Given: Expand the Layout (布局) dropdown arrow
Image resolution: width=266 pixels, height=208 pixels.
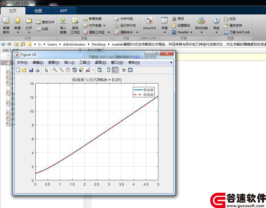Looking at the screenshot, I should point(165,32).
